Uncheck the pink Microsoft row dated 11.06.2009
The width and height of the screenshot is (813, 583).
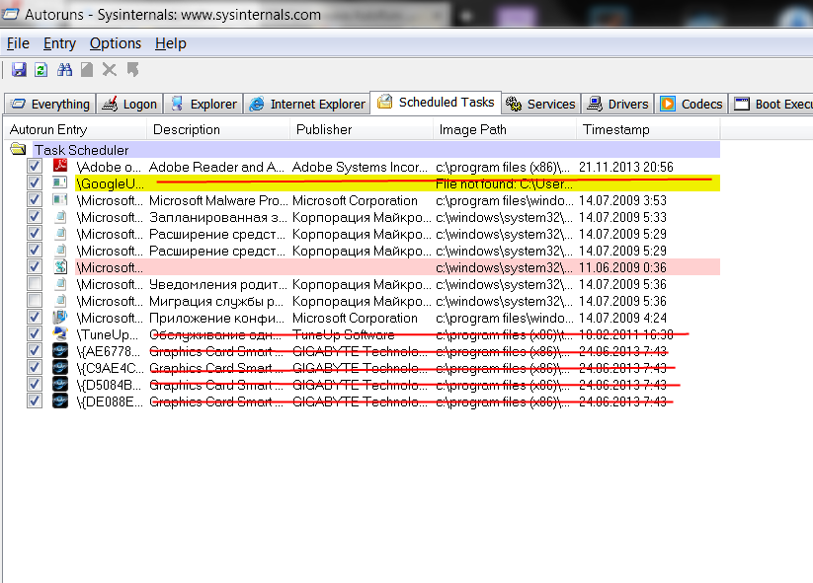[35, 267]
